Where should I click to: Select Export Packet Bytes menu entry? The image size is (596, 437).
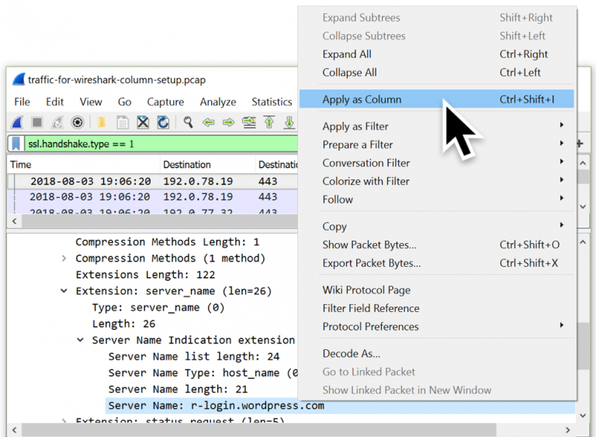pyautogui.click(x=372, y=263)
